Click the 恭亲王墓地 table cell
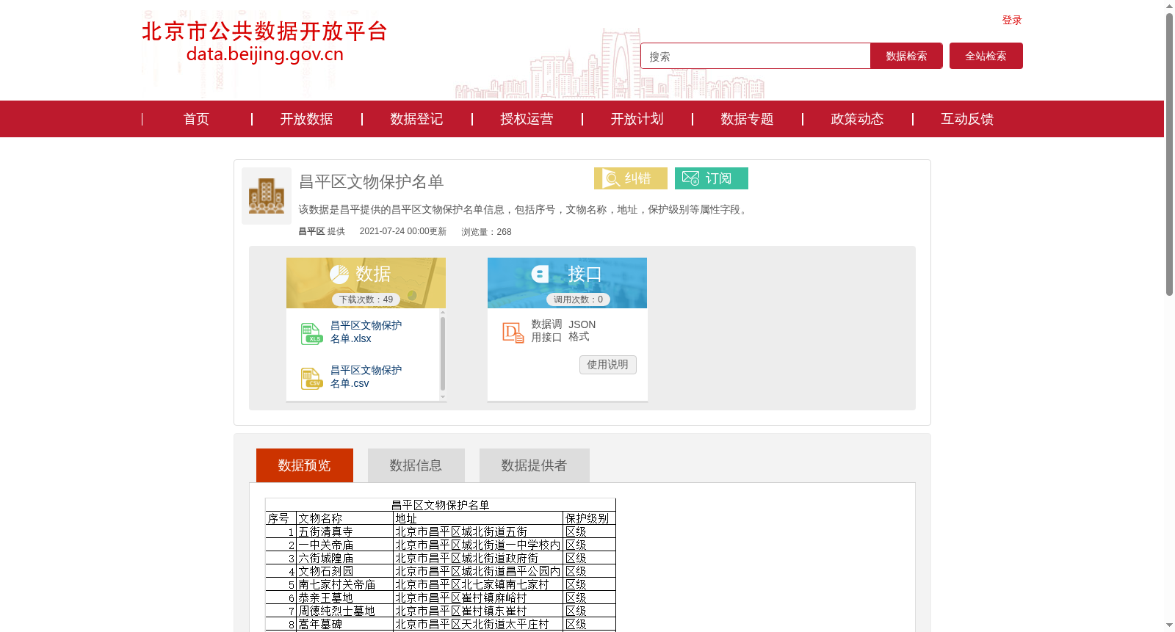Image resolution: width=1175 pixels, height=632 pixels. [344, 598]
